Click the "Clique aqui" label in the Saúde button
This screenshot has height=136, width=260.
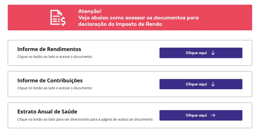point(196,115)
